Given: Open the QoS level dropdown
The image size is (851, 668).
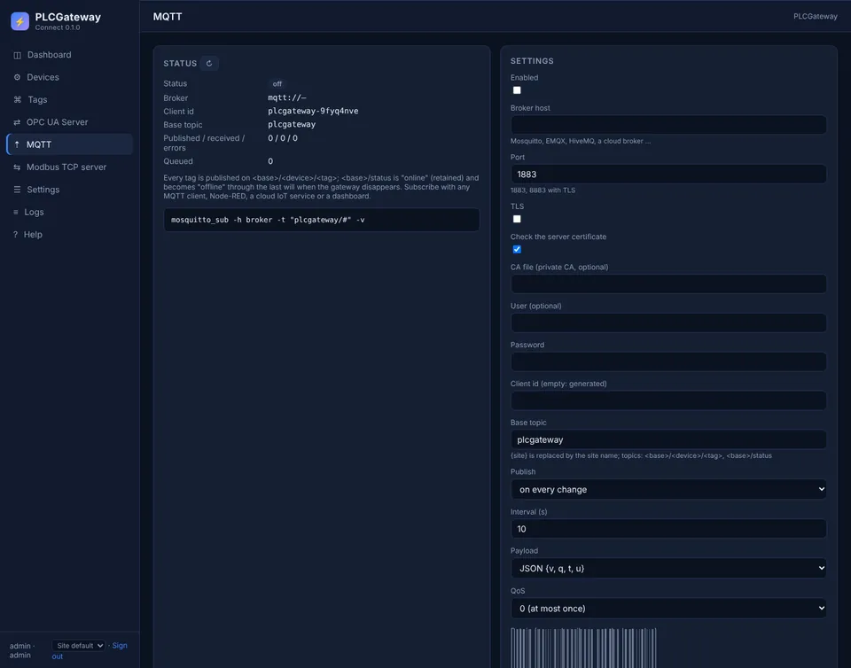Looking at the screenshot, I should (x=668, y=609).
